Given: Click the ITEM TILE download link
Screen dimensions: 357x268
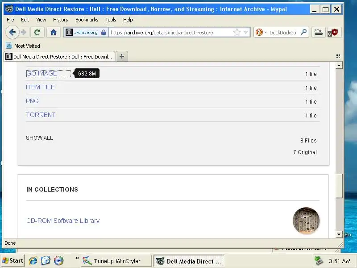Looking at the screenshot, I should [x=40, y=87].
